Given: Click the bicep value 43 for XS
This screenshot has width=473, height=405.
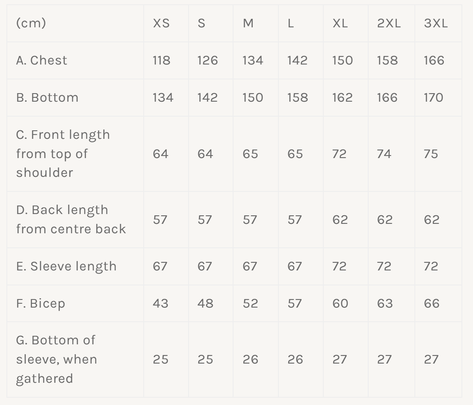Looking at the screenshot, I should coord(160,303).
